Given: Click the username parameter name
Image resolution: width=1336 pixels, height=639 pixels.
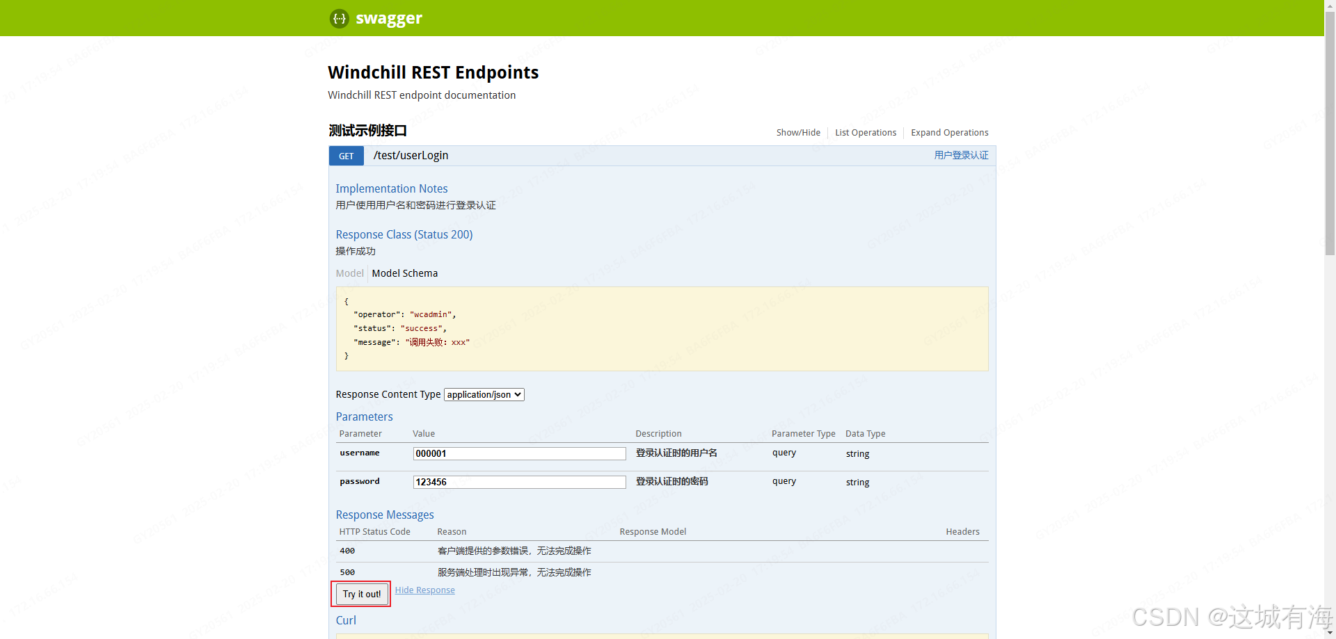Looking at the screenshot, I should coord(360,453).
